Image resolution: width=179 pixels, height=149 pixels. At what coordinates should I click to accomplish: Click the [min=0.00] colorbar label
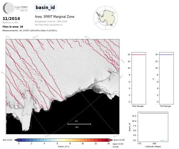(7, 140)
